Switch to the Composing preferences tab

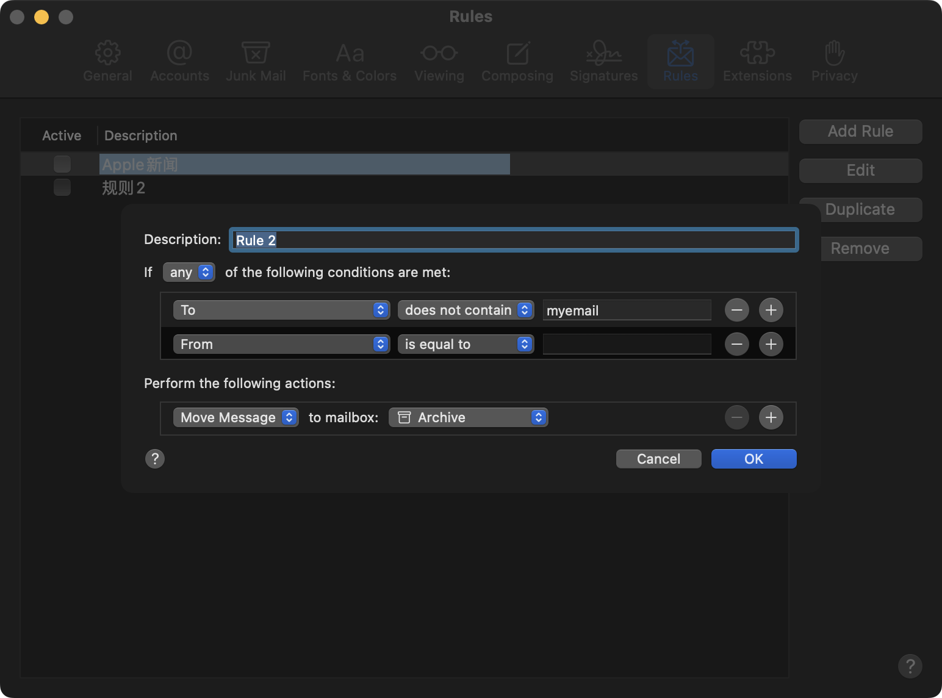[x=517, y=62]
